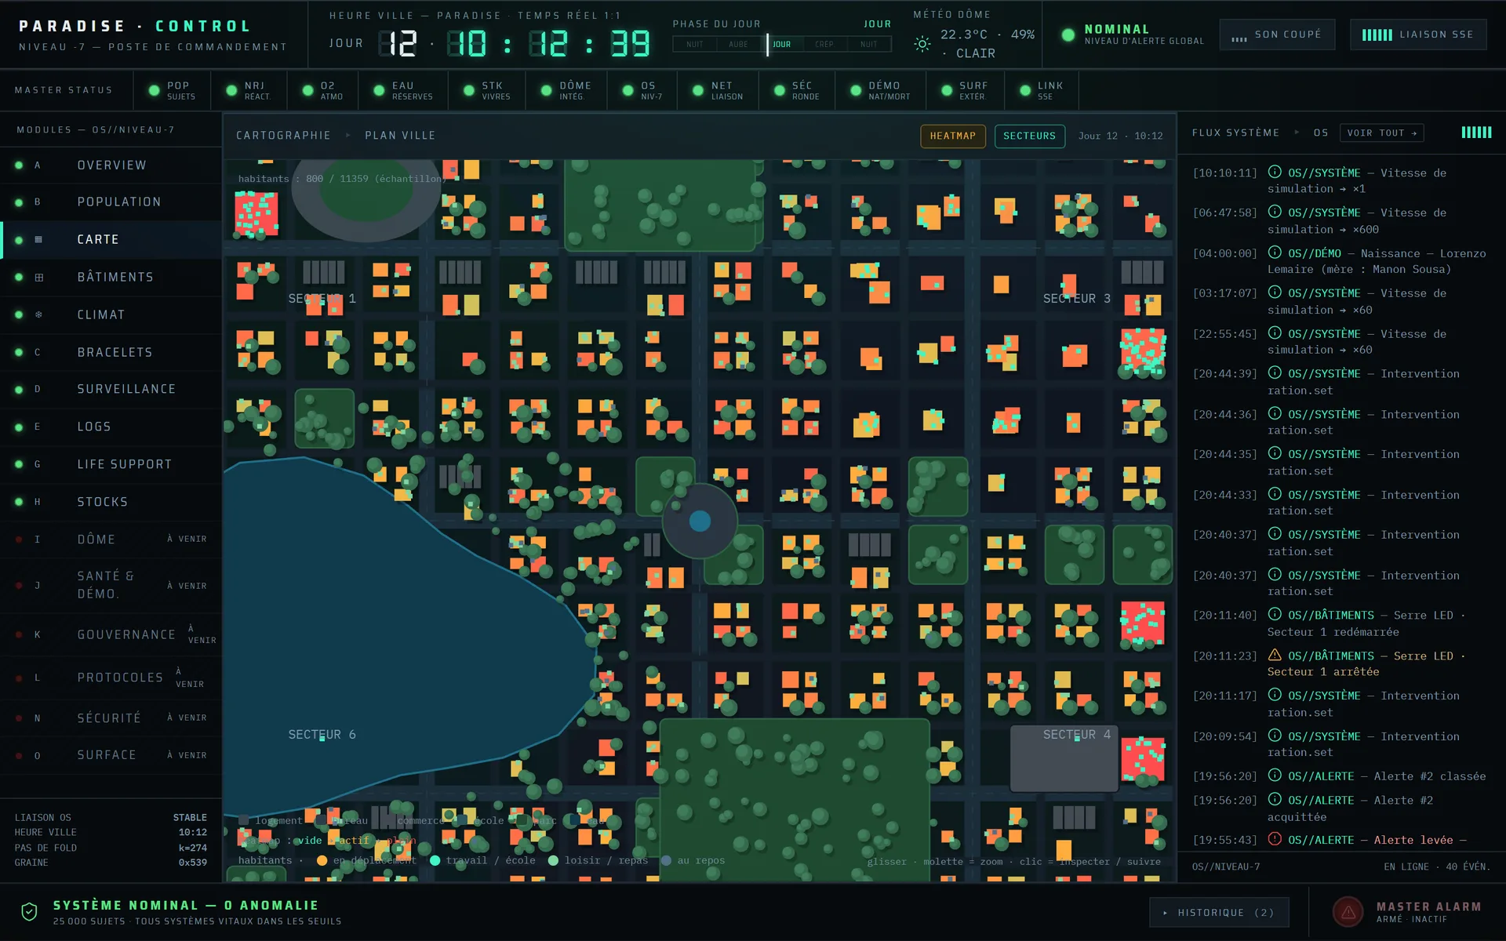Click the PLAN VILLE breadcrumb
1506x941 pixels.
coord(400,136)
